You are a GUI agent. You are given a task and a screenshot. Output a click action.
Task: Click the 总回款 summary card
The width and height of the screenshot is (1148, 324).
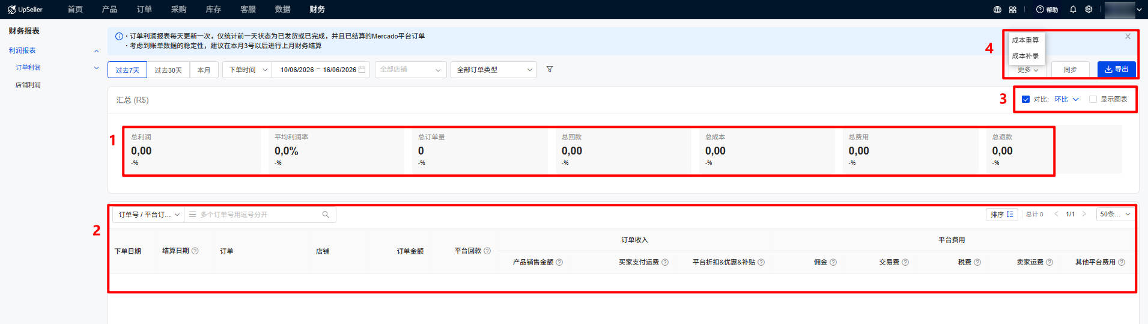point(624,150)
